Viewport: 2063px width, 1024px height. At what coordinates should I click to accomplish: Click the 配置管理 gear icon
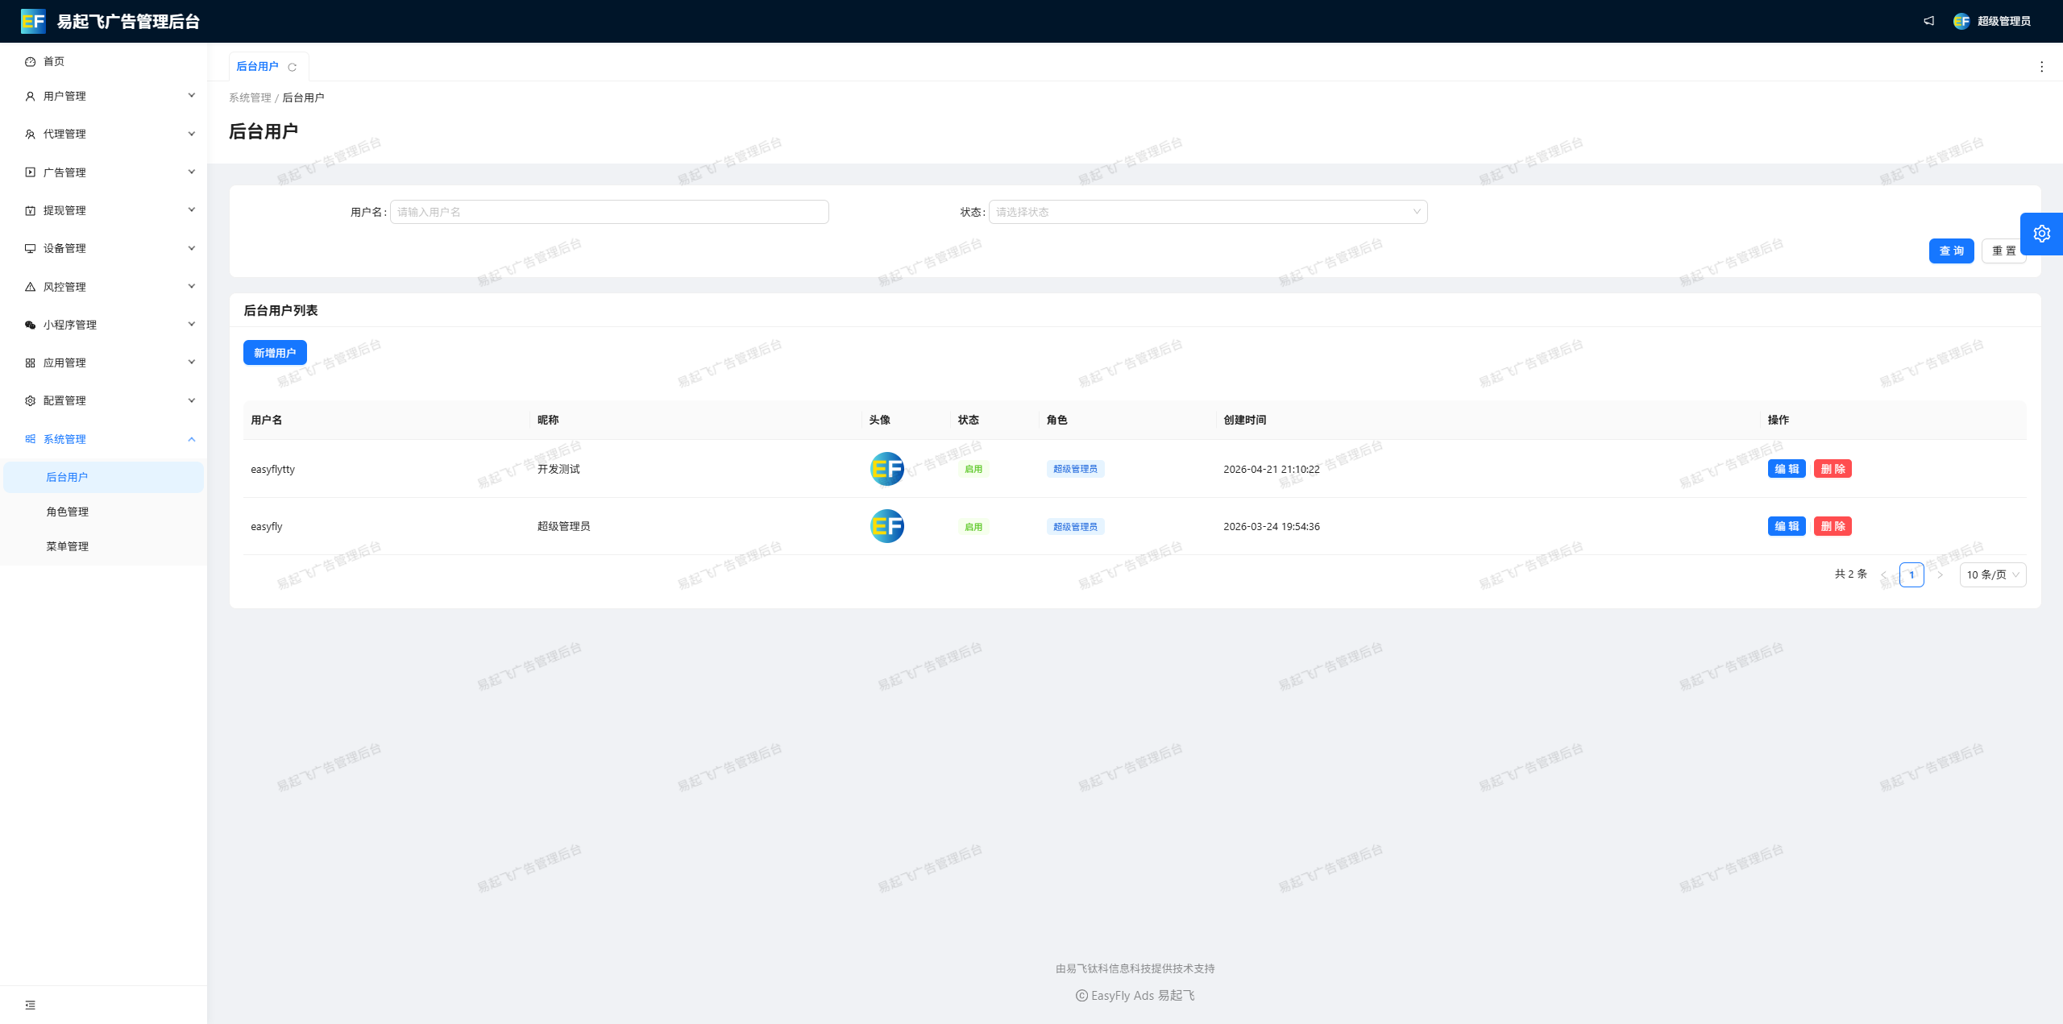(30, 400)
